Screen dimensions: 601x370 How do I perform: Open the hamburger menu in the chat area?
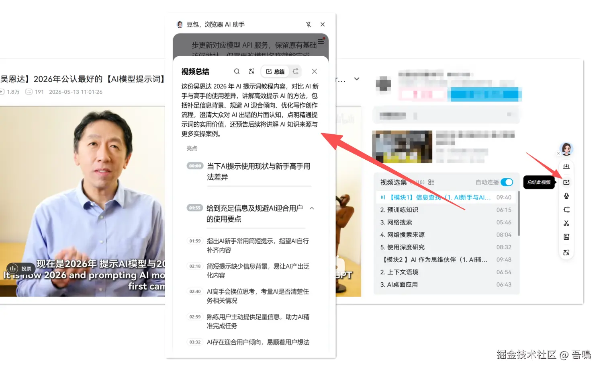pyautogui.click(x=321, y=41)
